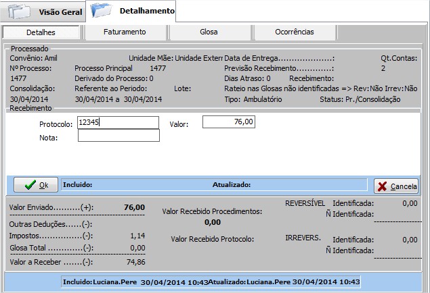Click the Valor a Receber amount 74,86
Viewport: 430px width, 293px height.
[x=135, y=262]
